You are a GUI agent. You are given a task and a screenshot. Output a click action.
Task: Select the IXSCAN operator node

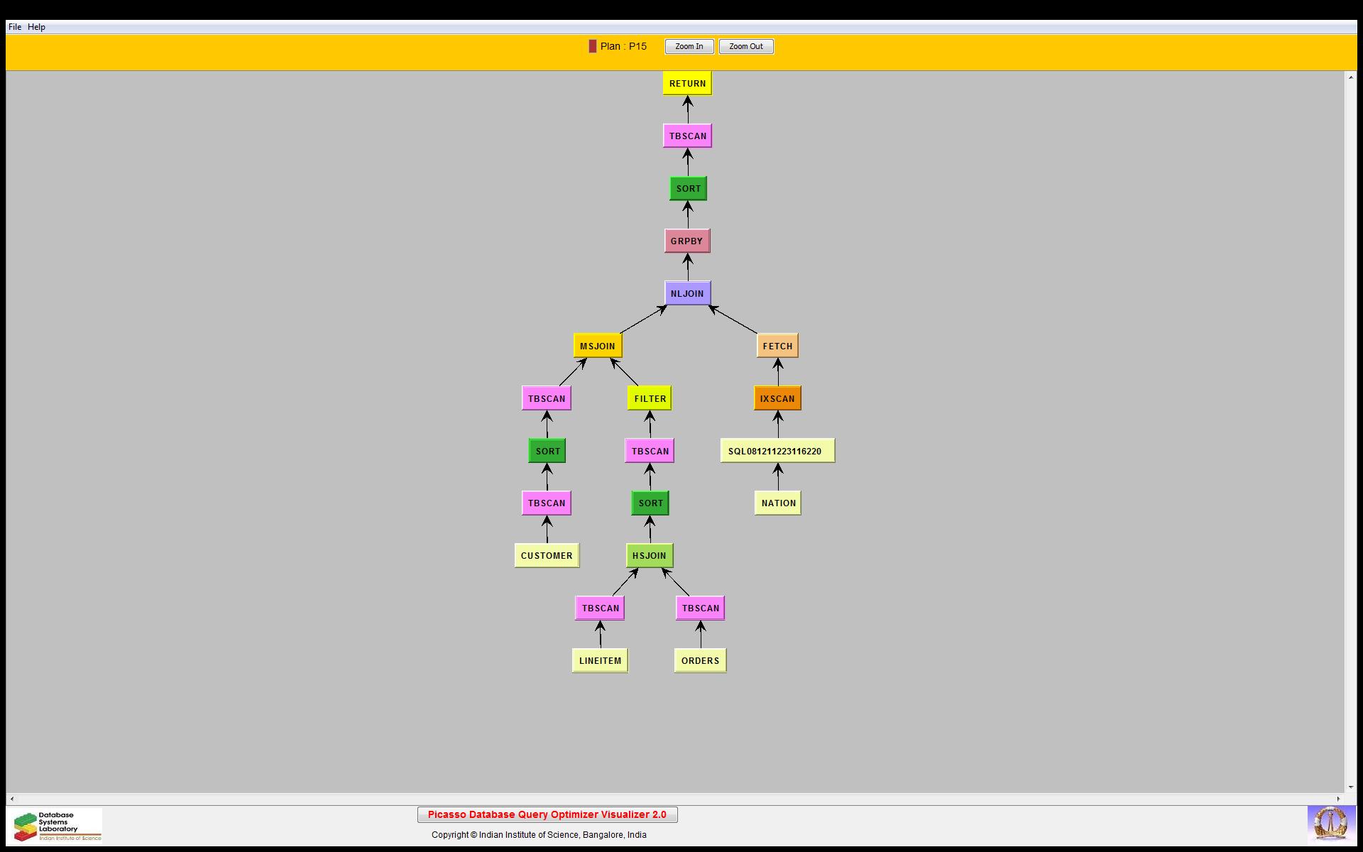777,399
